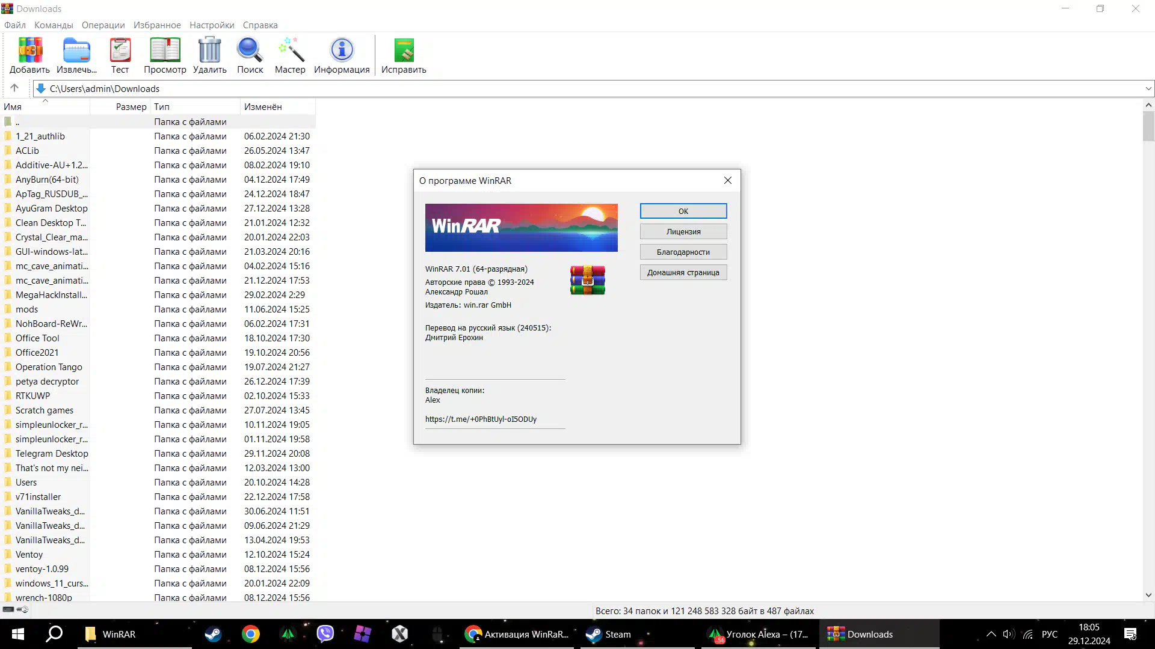Close the О программе WinRAR dialog

point(728,180)
